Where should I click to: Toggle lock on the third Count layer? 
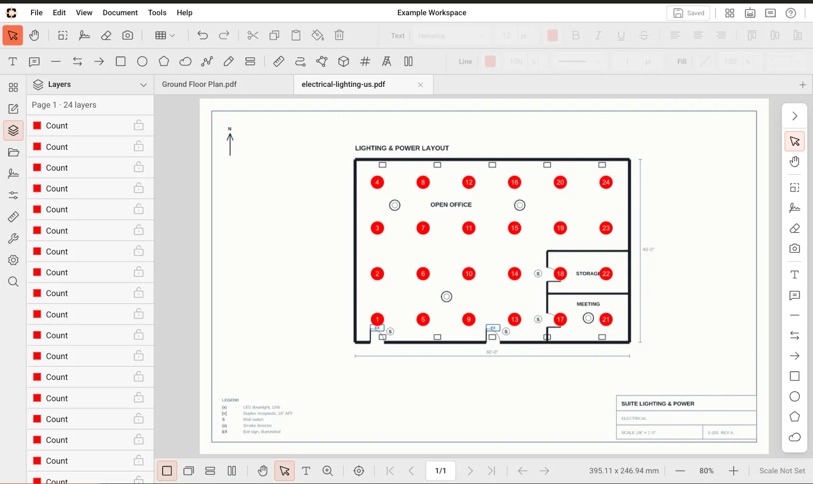tap(138, 168)
